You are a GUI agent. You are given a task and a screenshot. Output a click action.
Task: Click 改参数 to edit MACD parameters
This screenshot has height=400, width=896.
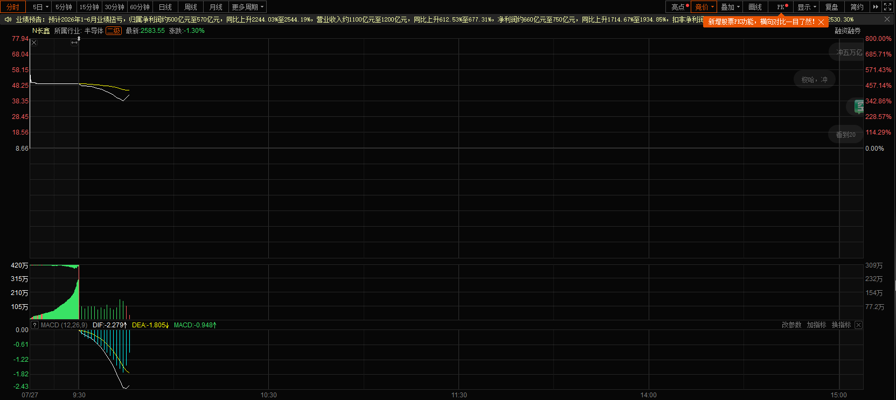coord(791,325)
